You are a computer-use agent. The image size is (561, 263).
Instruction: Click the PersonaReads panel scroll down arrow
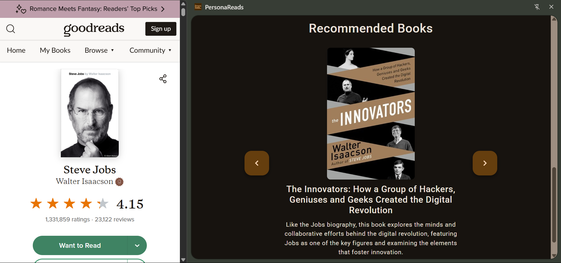tap(554, 256)
